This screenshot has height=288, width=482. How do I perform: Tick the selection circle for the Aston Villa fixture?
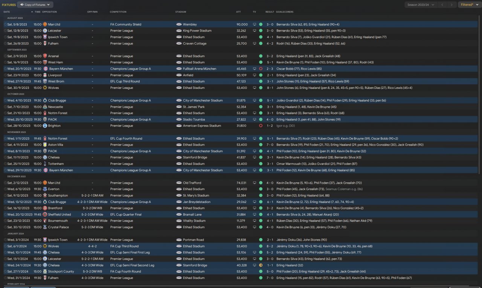[5, 145]
